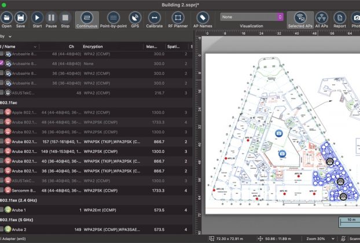The height and width of the screenshot is (243, 360).
Task: Click the cursor coordinates icon in status bar
Action: tap(260, 238)
